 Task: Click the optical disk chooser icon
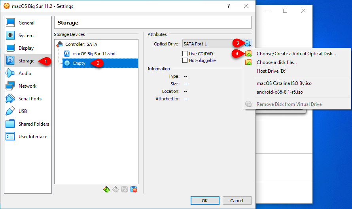coord(247,43)
